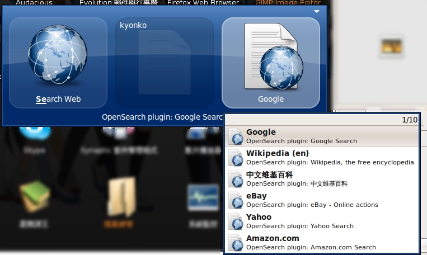The height and width of the screenshot is (255, 427).
Task: Click the Search Web label text
Action: [58, 99]
